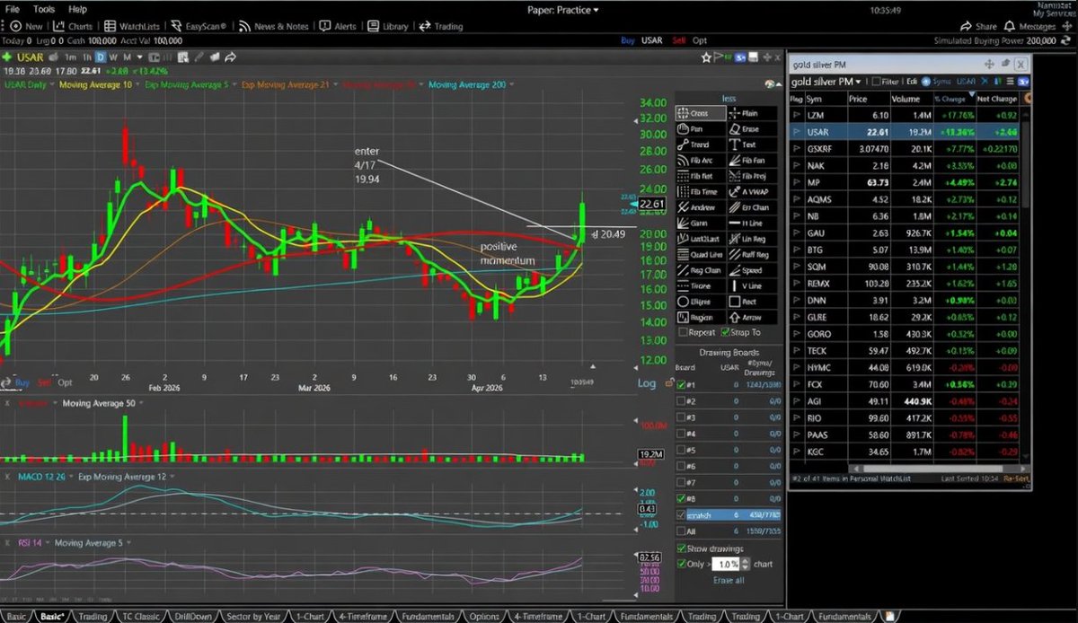The height and width of the screenshot is (623, 1078).
Task: Select the Rect drawing tool
Action: click(753, 302)
